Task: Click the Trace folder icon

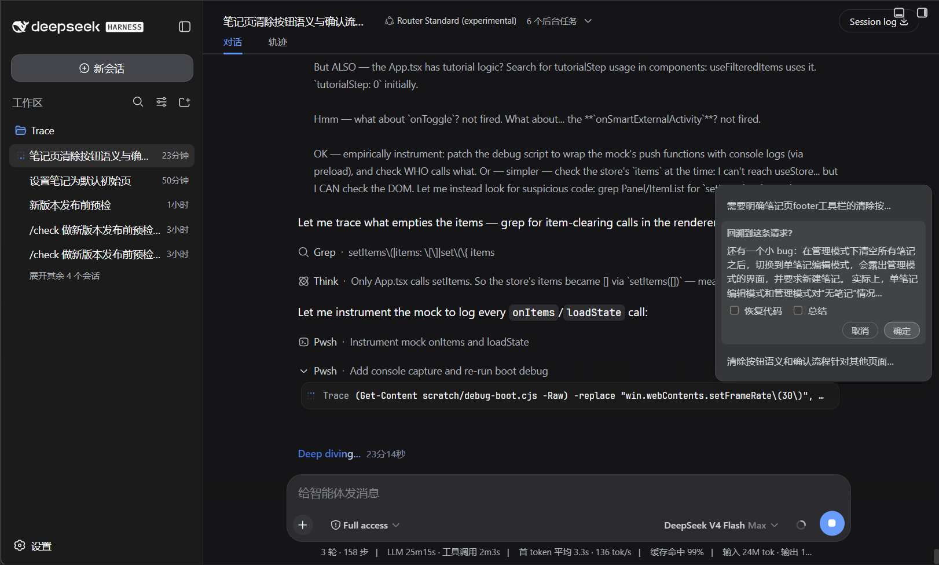Action: (20, 130)
